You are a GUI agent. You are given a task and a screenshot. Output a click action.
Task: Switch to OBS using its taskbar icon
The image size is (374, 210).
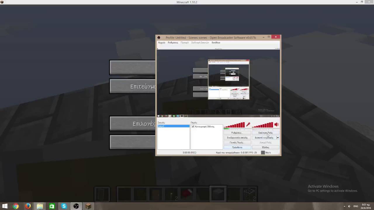click(76, 206)
